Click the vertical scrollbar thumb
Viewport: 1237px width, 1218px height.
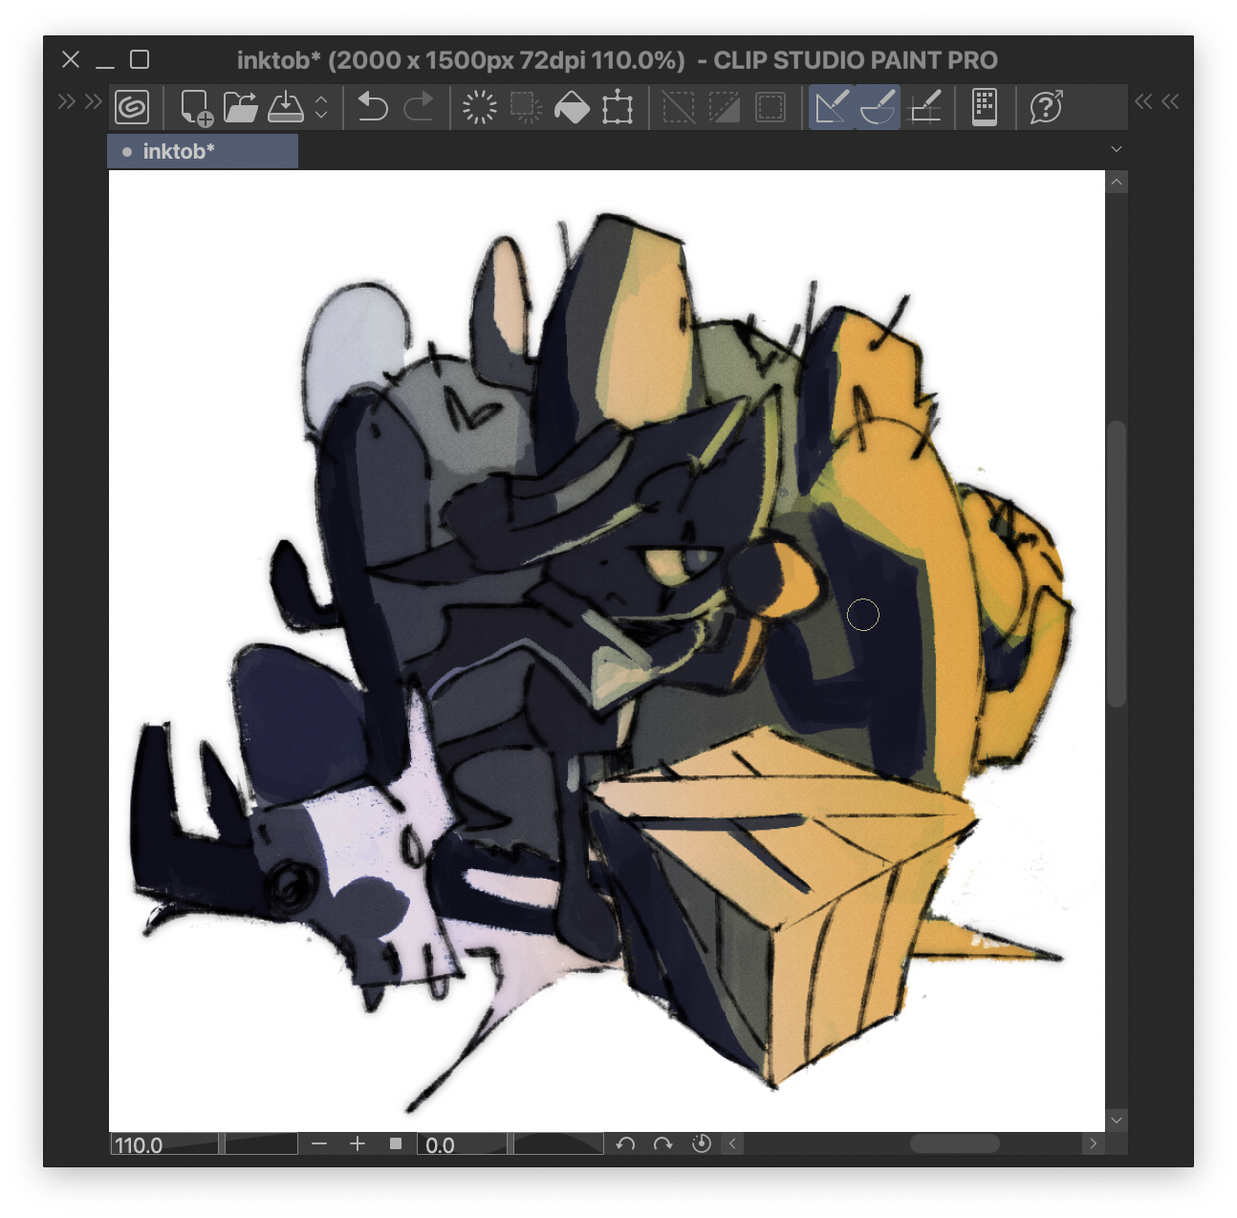[1117, 564]
